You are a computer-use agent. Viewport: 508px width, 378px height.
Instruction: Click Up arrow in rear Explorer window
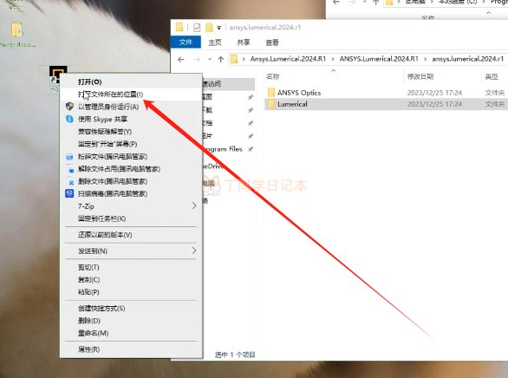coord(376,3)
